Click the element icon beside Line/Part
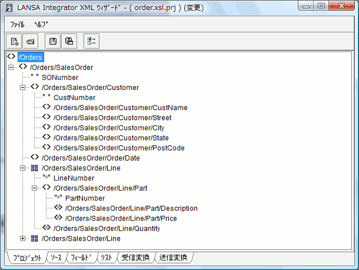Image resolution: width=359 pixels, height=270 pixels. click(x=46, y=188)
